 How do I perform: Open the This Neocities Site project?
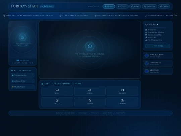pos(23,75)
